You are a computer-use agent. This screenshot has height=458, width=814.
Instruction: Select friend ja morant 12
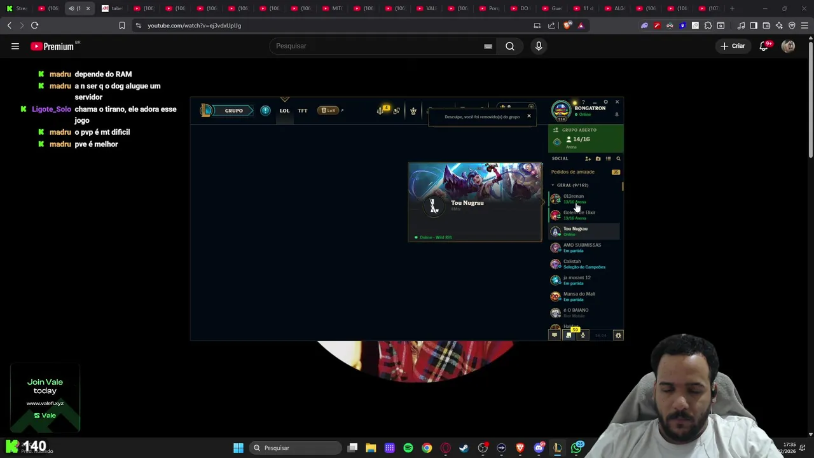pyautogui.click(x=585, y=281)
